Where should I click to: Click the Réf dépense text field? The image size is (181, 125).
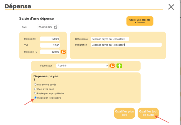pos(110,39)
